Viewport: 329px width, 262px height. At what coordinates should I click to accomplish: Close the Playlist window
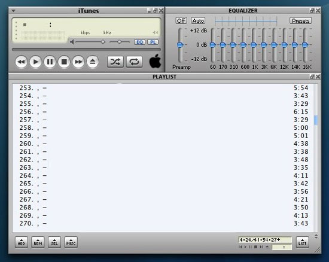[x=318, y=77]
